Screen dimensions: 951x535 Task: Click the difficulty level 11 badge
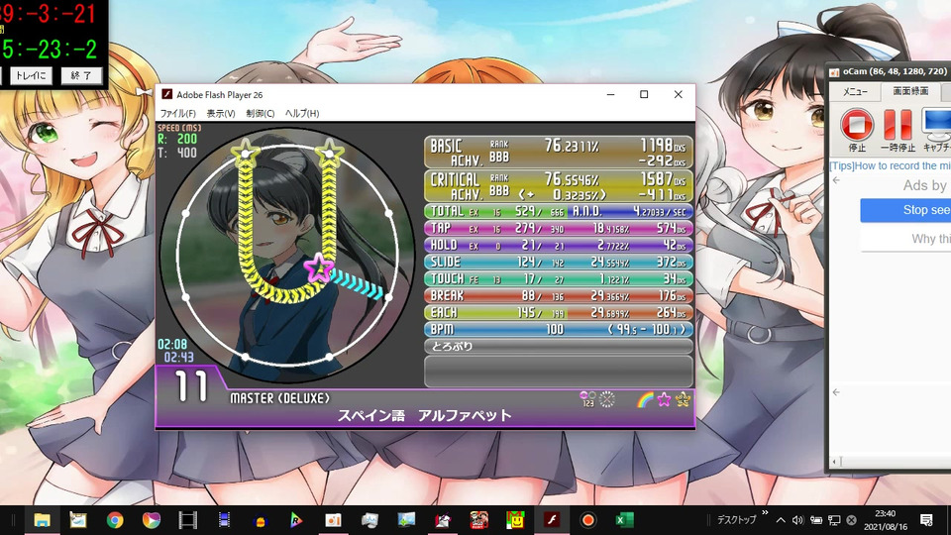pos(191,386)
